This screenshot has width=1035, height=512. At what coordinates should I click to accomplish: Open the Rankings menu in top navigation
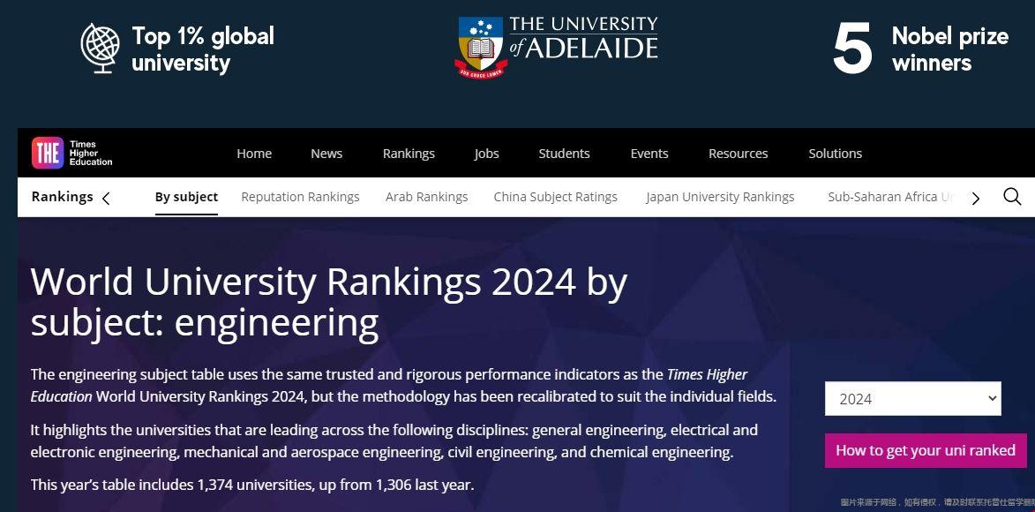[409, 154]
